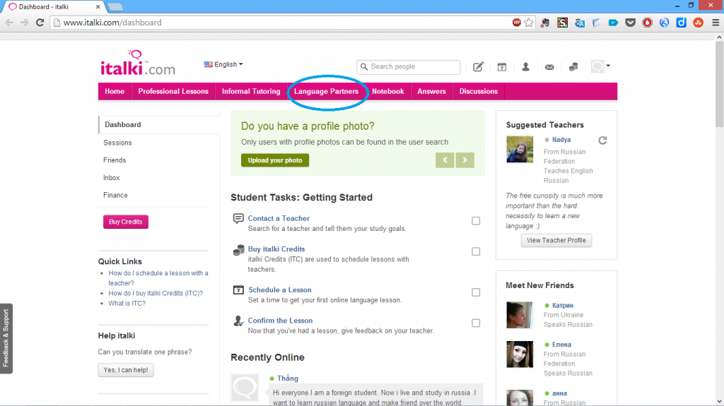Click the green S extension icon
724x406 pixels.
562,22
